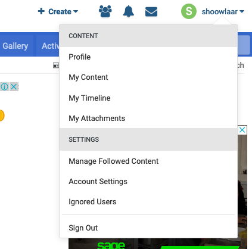Open the messages envelope icon
The height and width of the screenshot is (249, 252).
[151, 12]
